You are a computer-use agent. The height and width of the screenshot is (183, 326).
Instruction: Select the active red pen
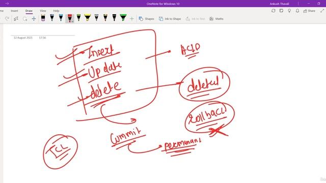[70, 18]
